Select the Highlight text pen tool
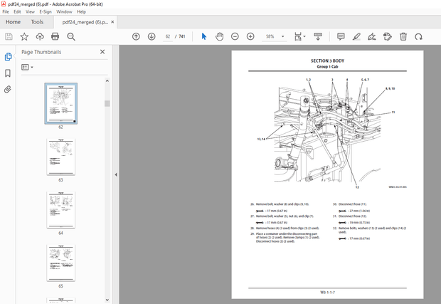Viewport: 441px width, 304px height. click(x=356, y=36)
